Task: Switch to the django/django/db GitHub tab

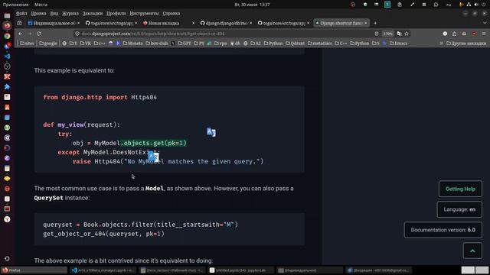Action: [x=227, y=23]
